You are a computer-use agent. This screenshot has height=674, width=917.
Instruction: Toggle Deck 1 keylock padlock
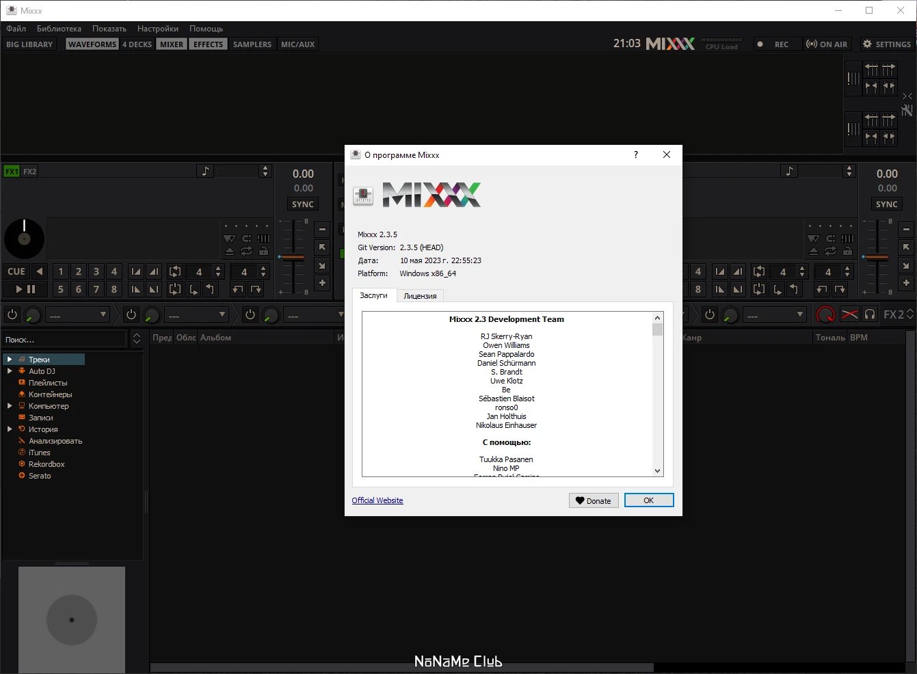coord(263,251)
